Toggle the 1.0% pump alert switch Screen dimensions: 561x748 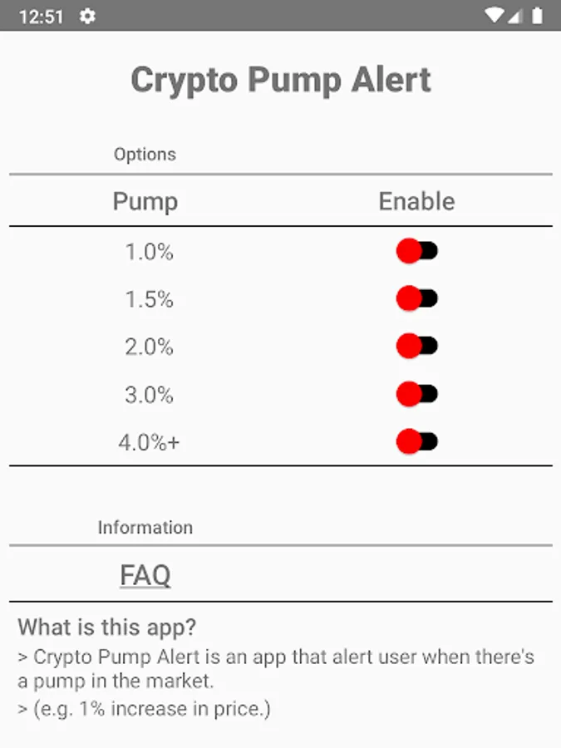click(416, 251)
